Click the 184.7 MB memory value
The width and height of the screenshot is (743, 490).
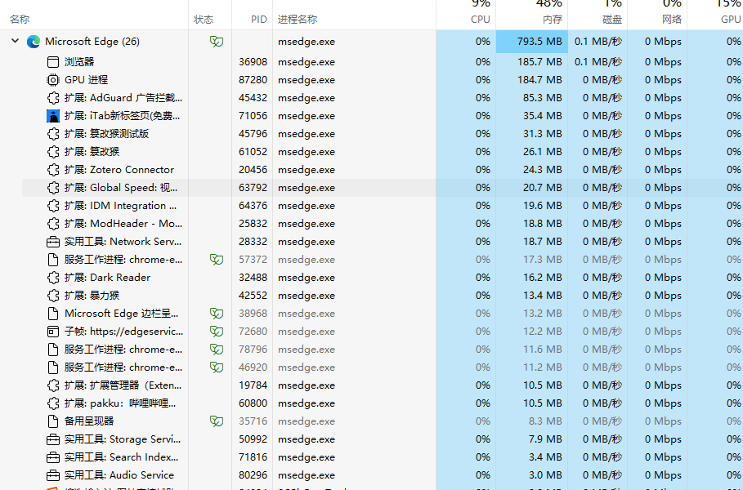(x=539, y=80)
